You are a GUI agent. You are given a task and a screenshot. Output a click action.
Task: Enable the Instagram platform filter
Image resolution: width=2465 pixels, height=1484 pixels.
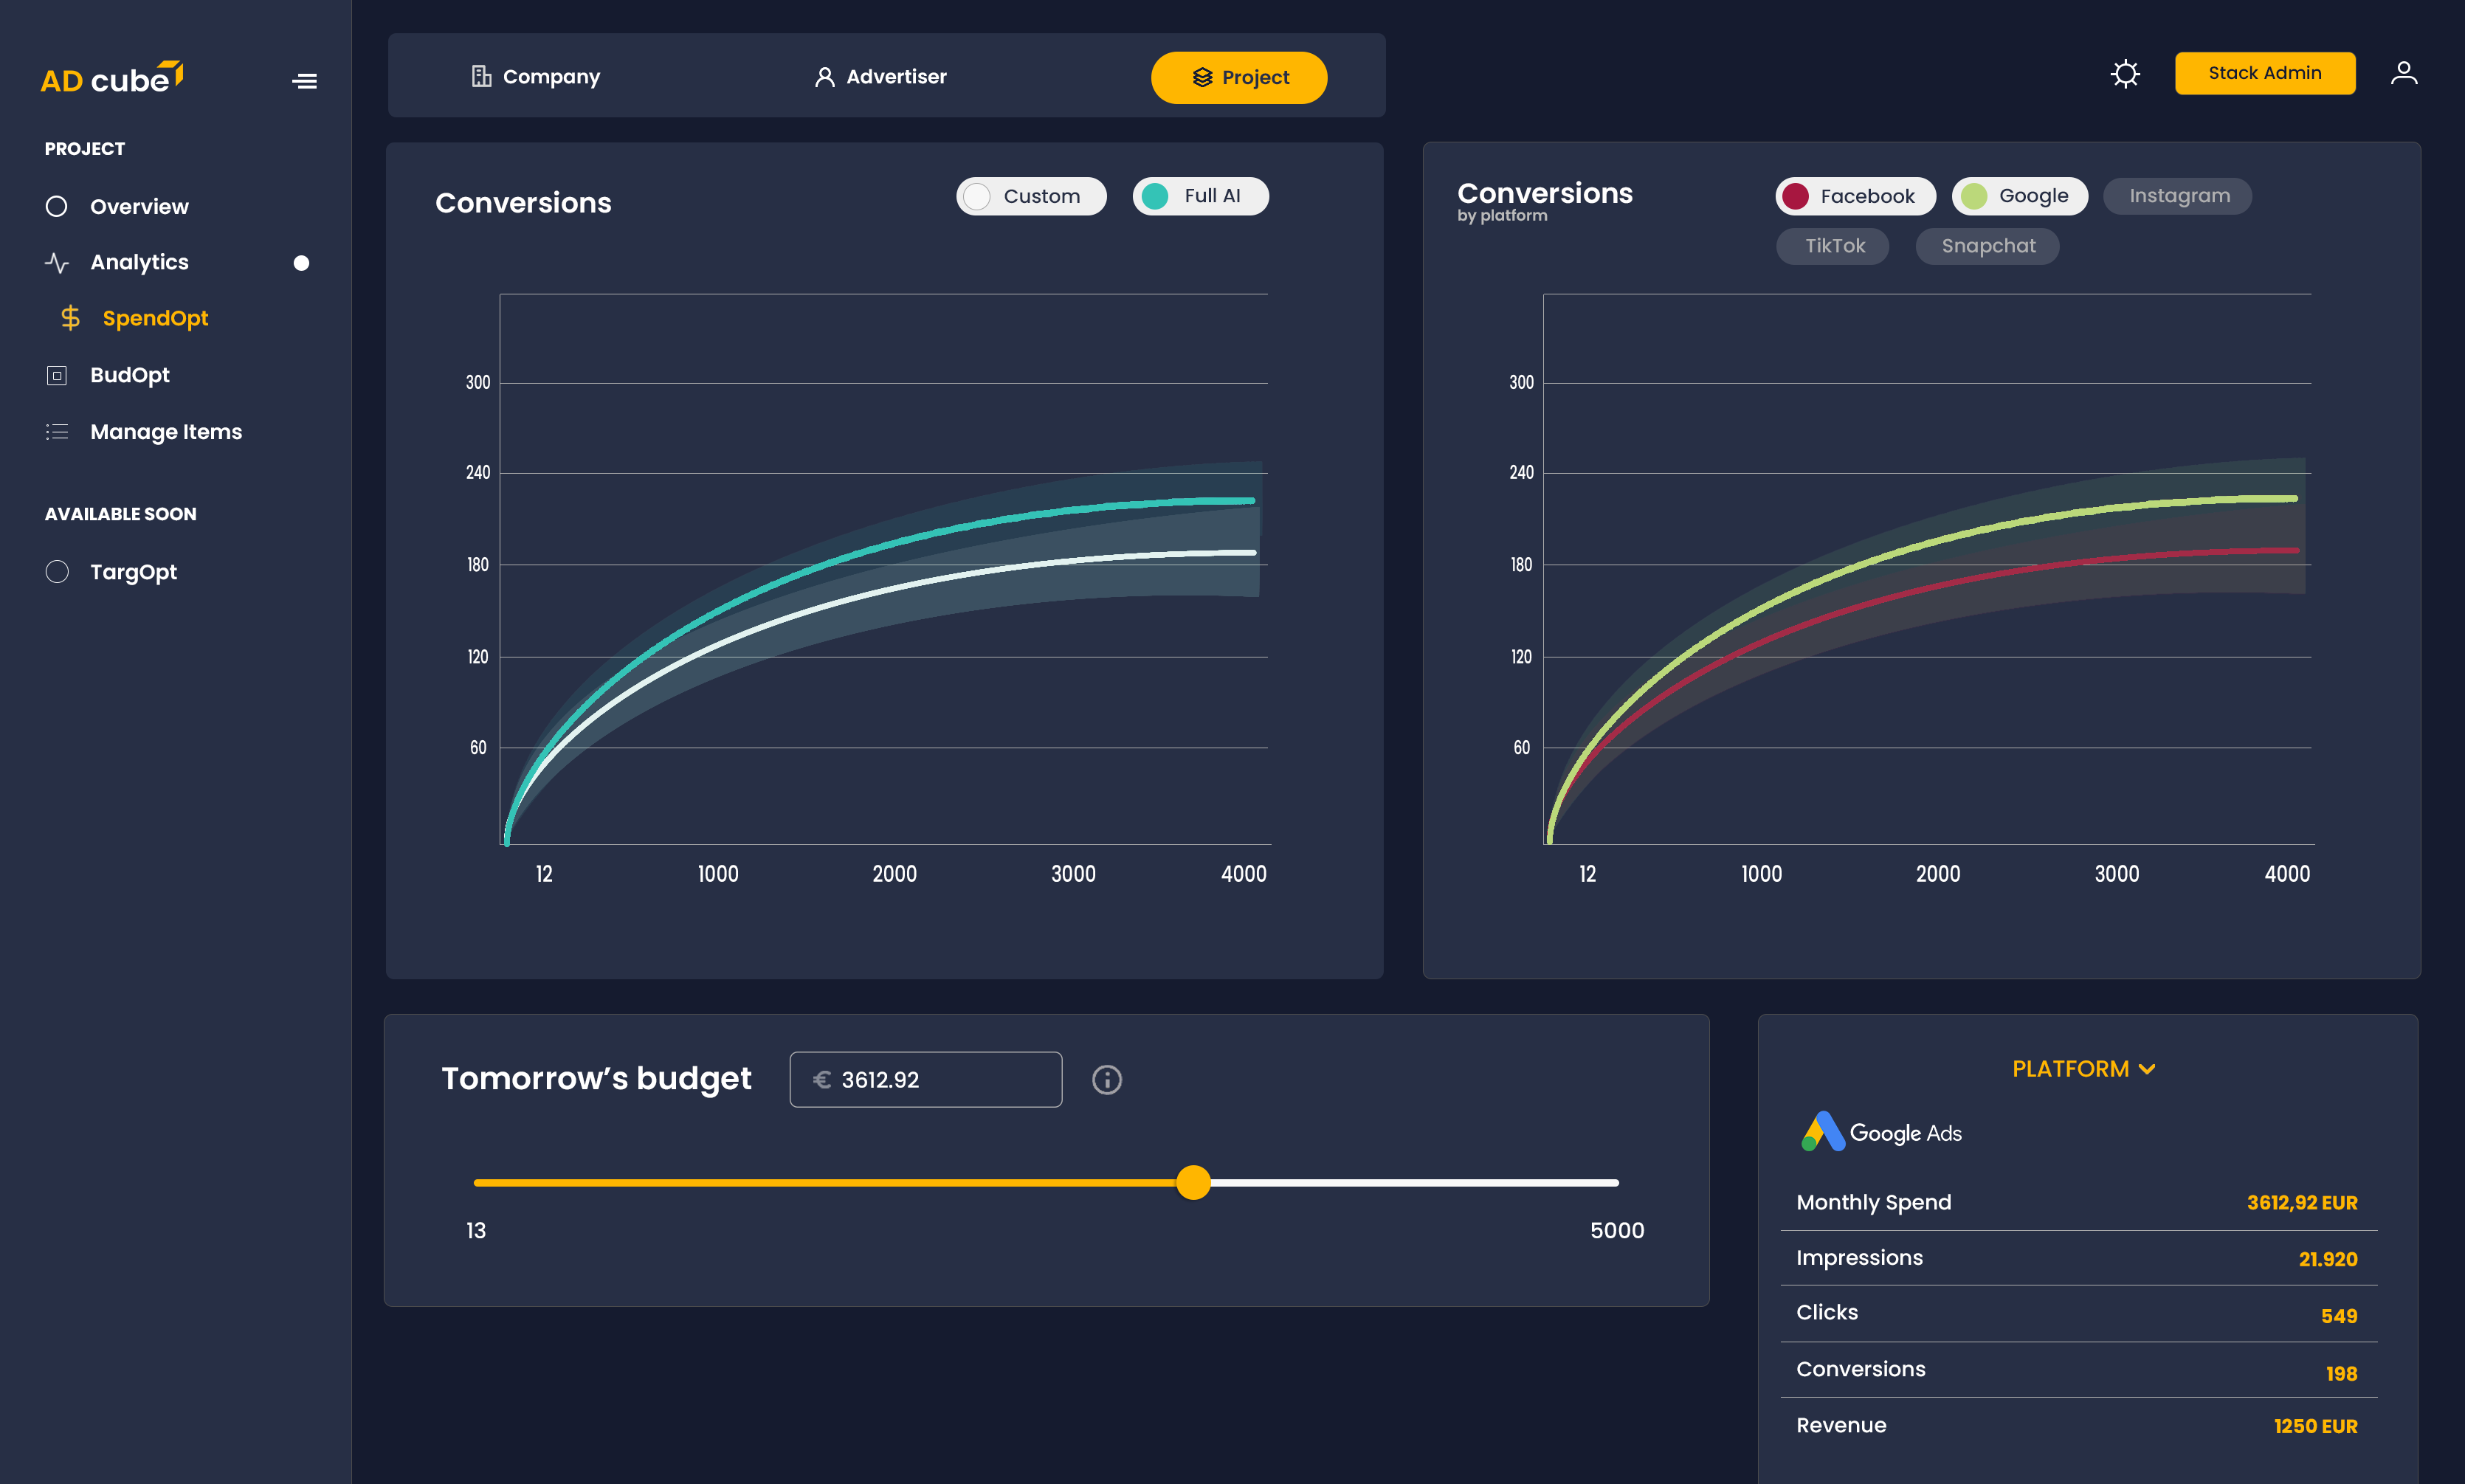pos(2177,196)
